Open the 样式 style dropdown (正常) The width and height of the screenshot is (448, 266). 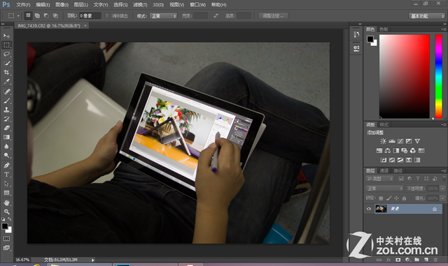coord(163,16)
